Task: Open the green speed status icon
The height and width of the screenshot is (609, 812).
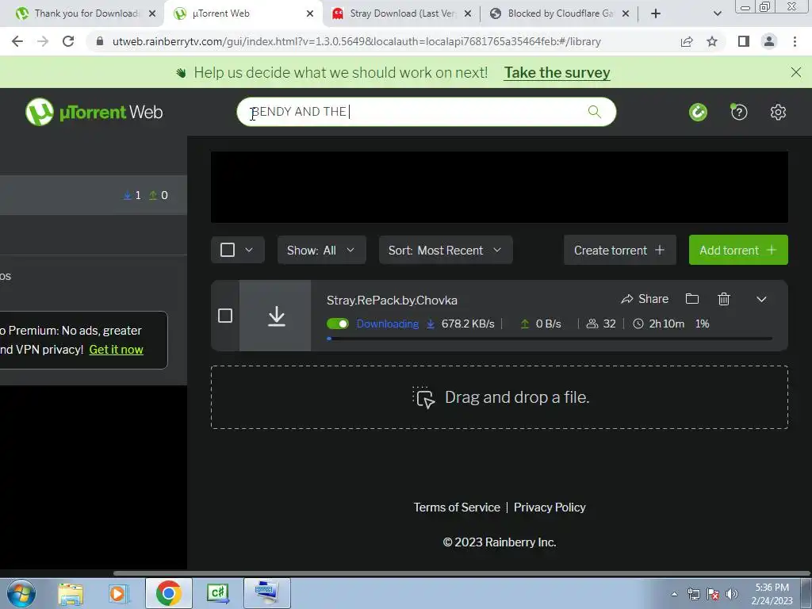Action: (x=698, y=112)
